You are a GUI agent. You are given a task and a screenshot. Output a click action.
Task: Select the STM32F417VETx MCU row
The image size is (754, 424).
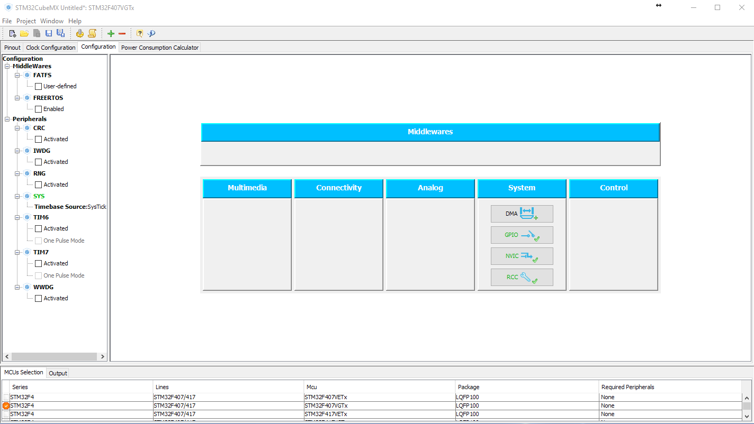coord(372,414)
